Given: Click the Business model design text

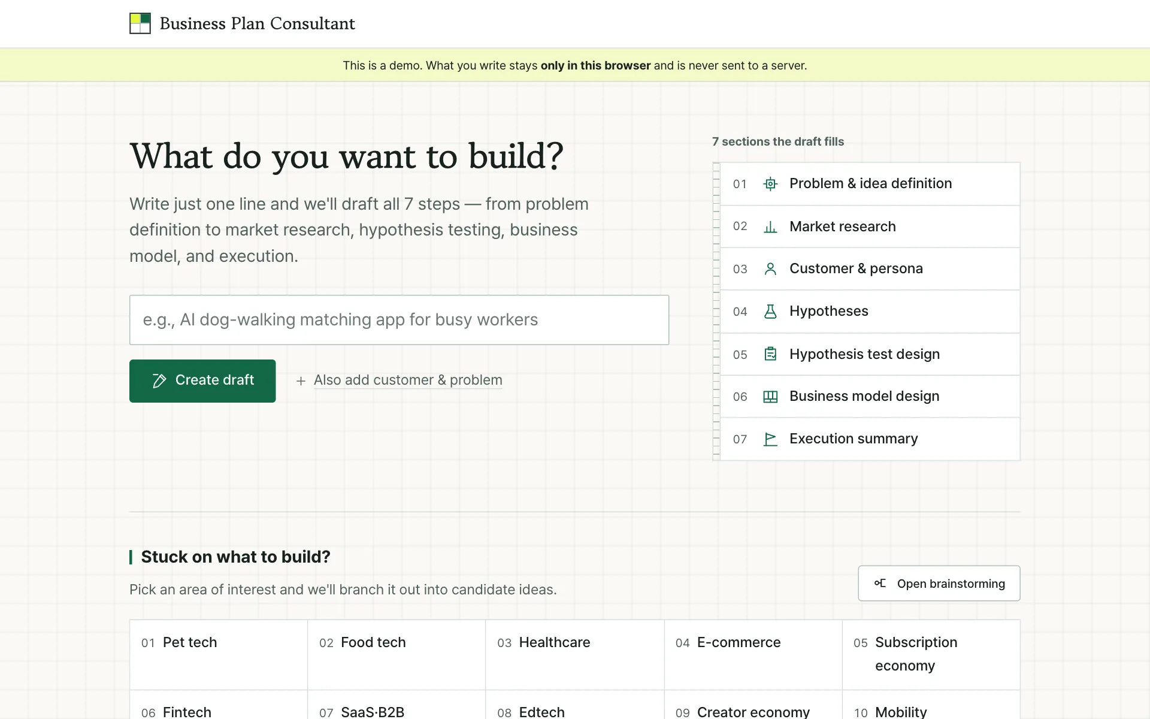Looking at the screenshot, I should click(864, 396).
